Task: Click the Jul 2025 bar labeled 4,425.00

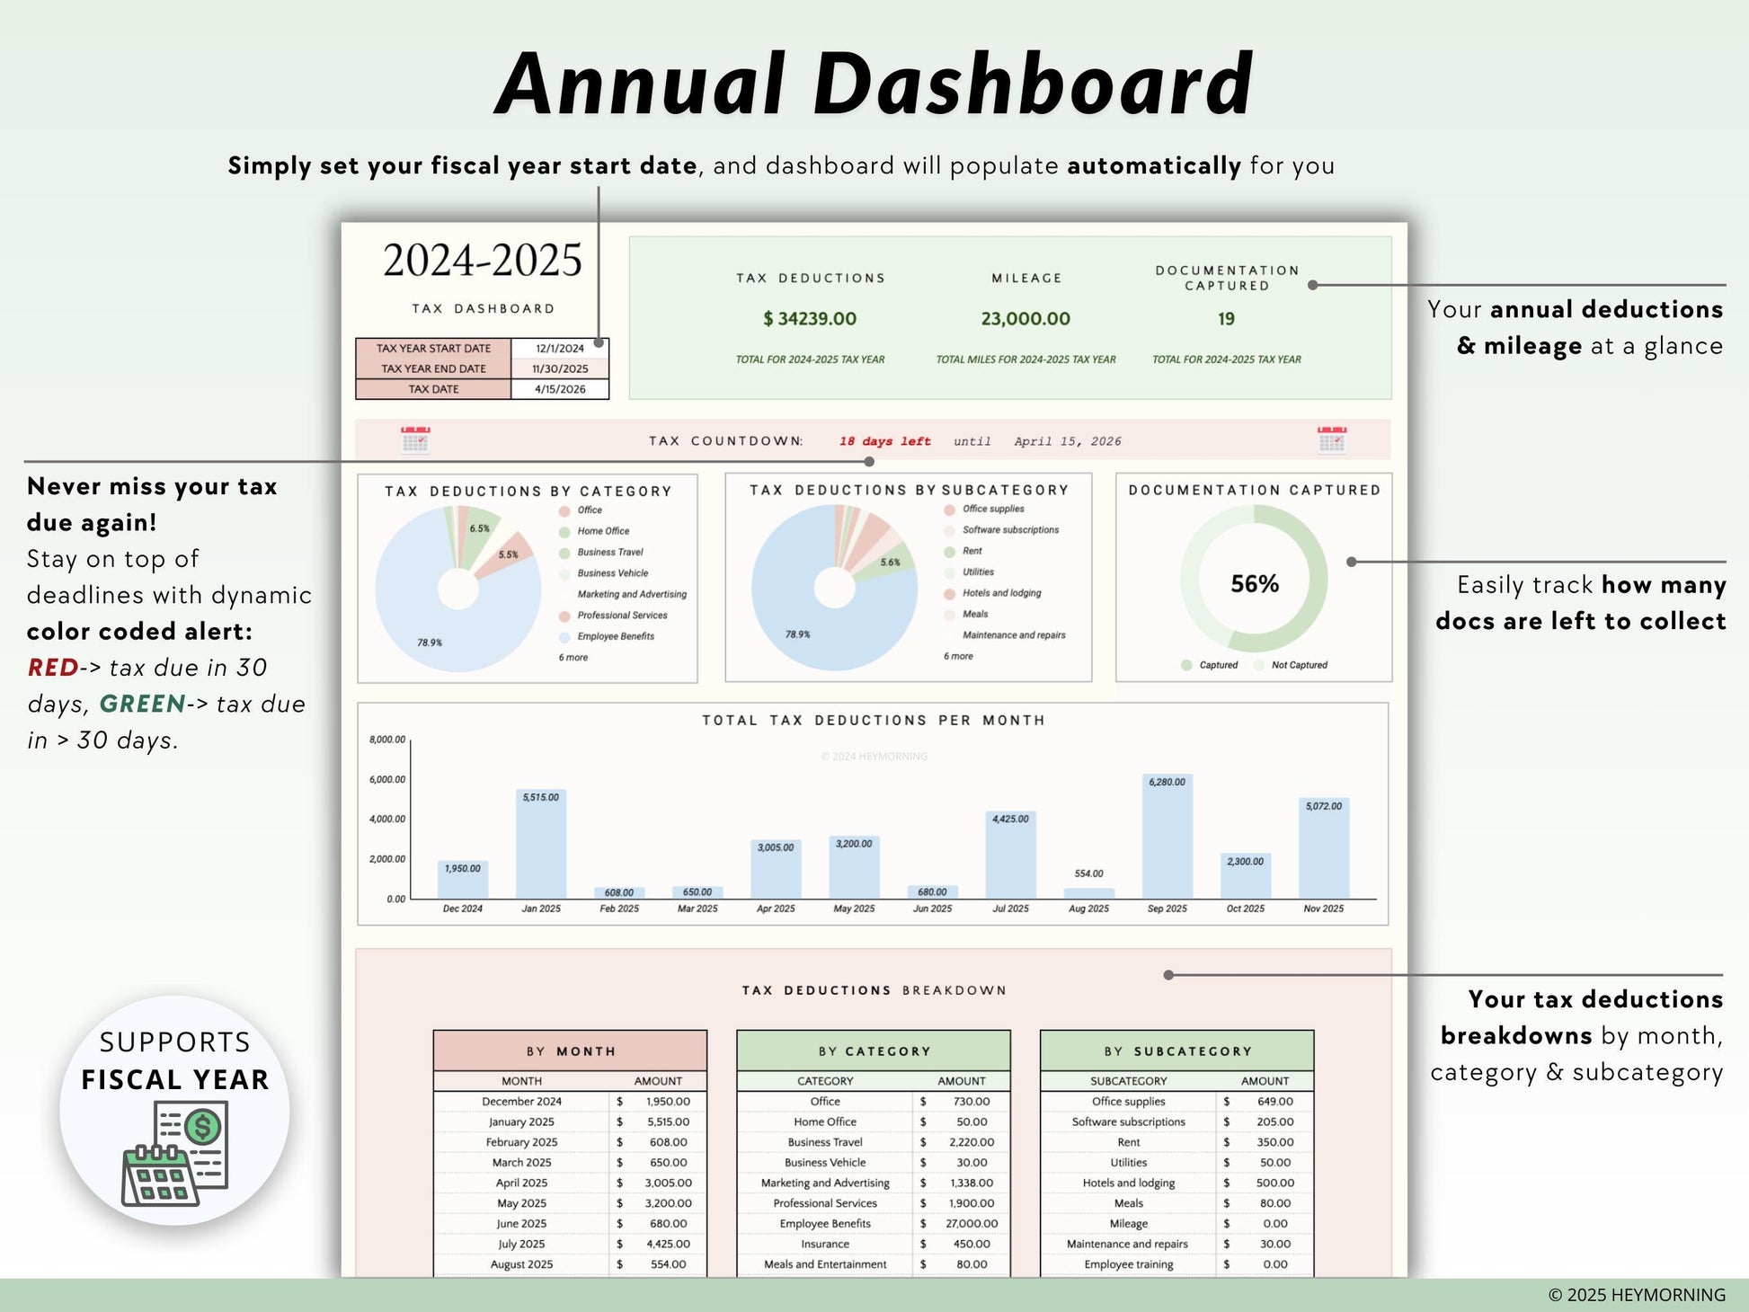Action: [1011, 855]
